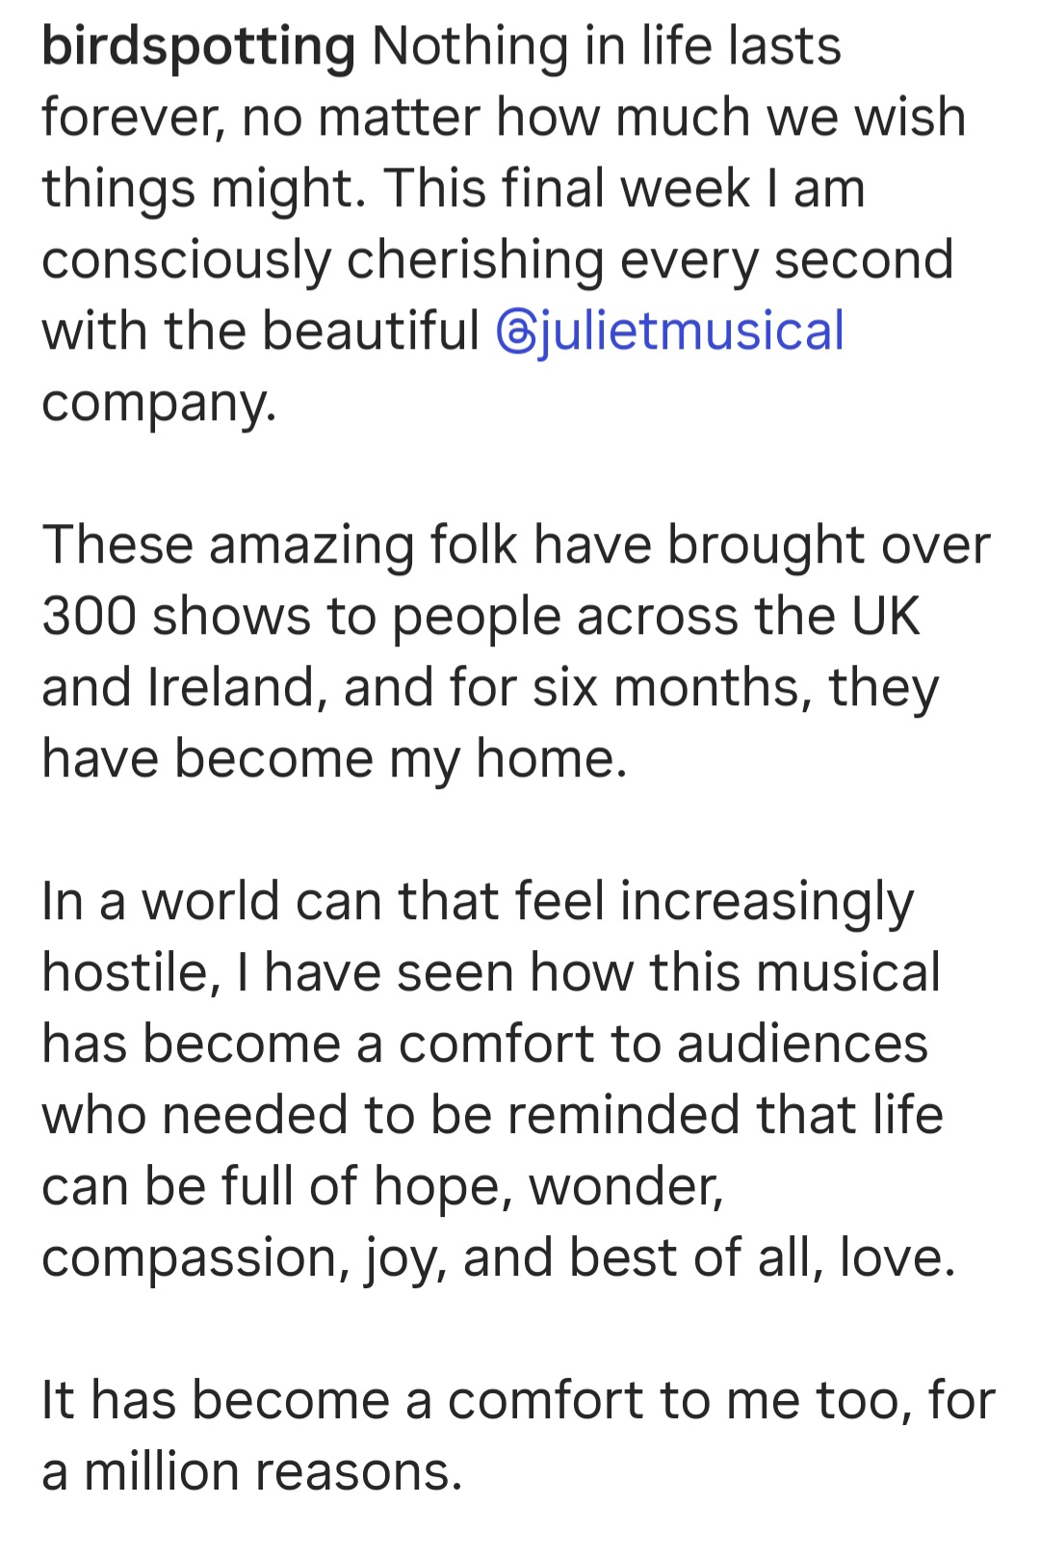Click the Threads icon before julietmusical

[x=514, y=332]
